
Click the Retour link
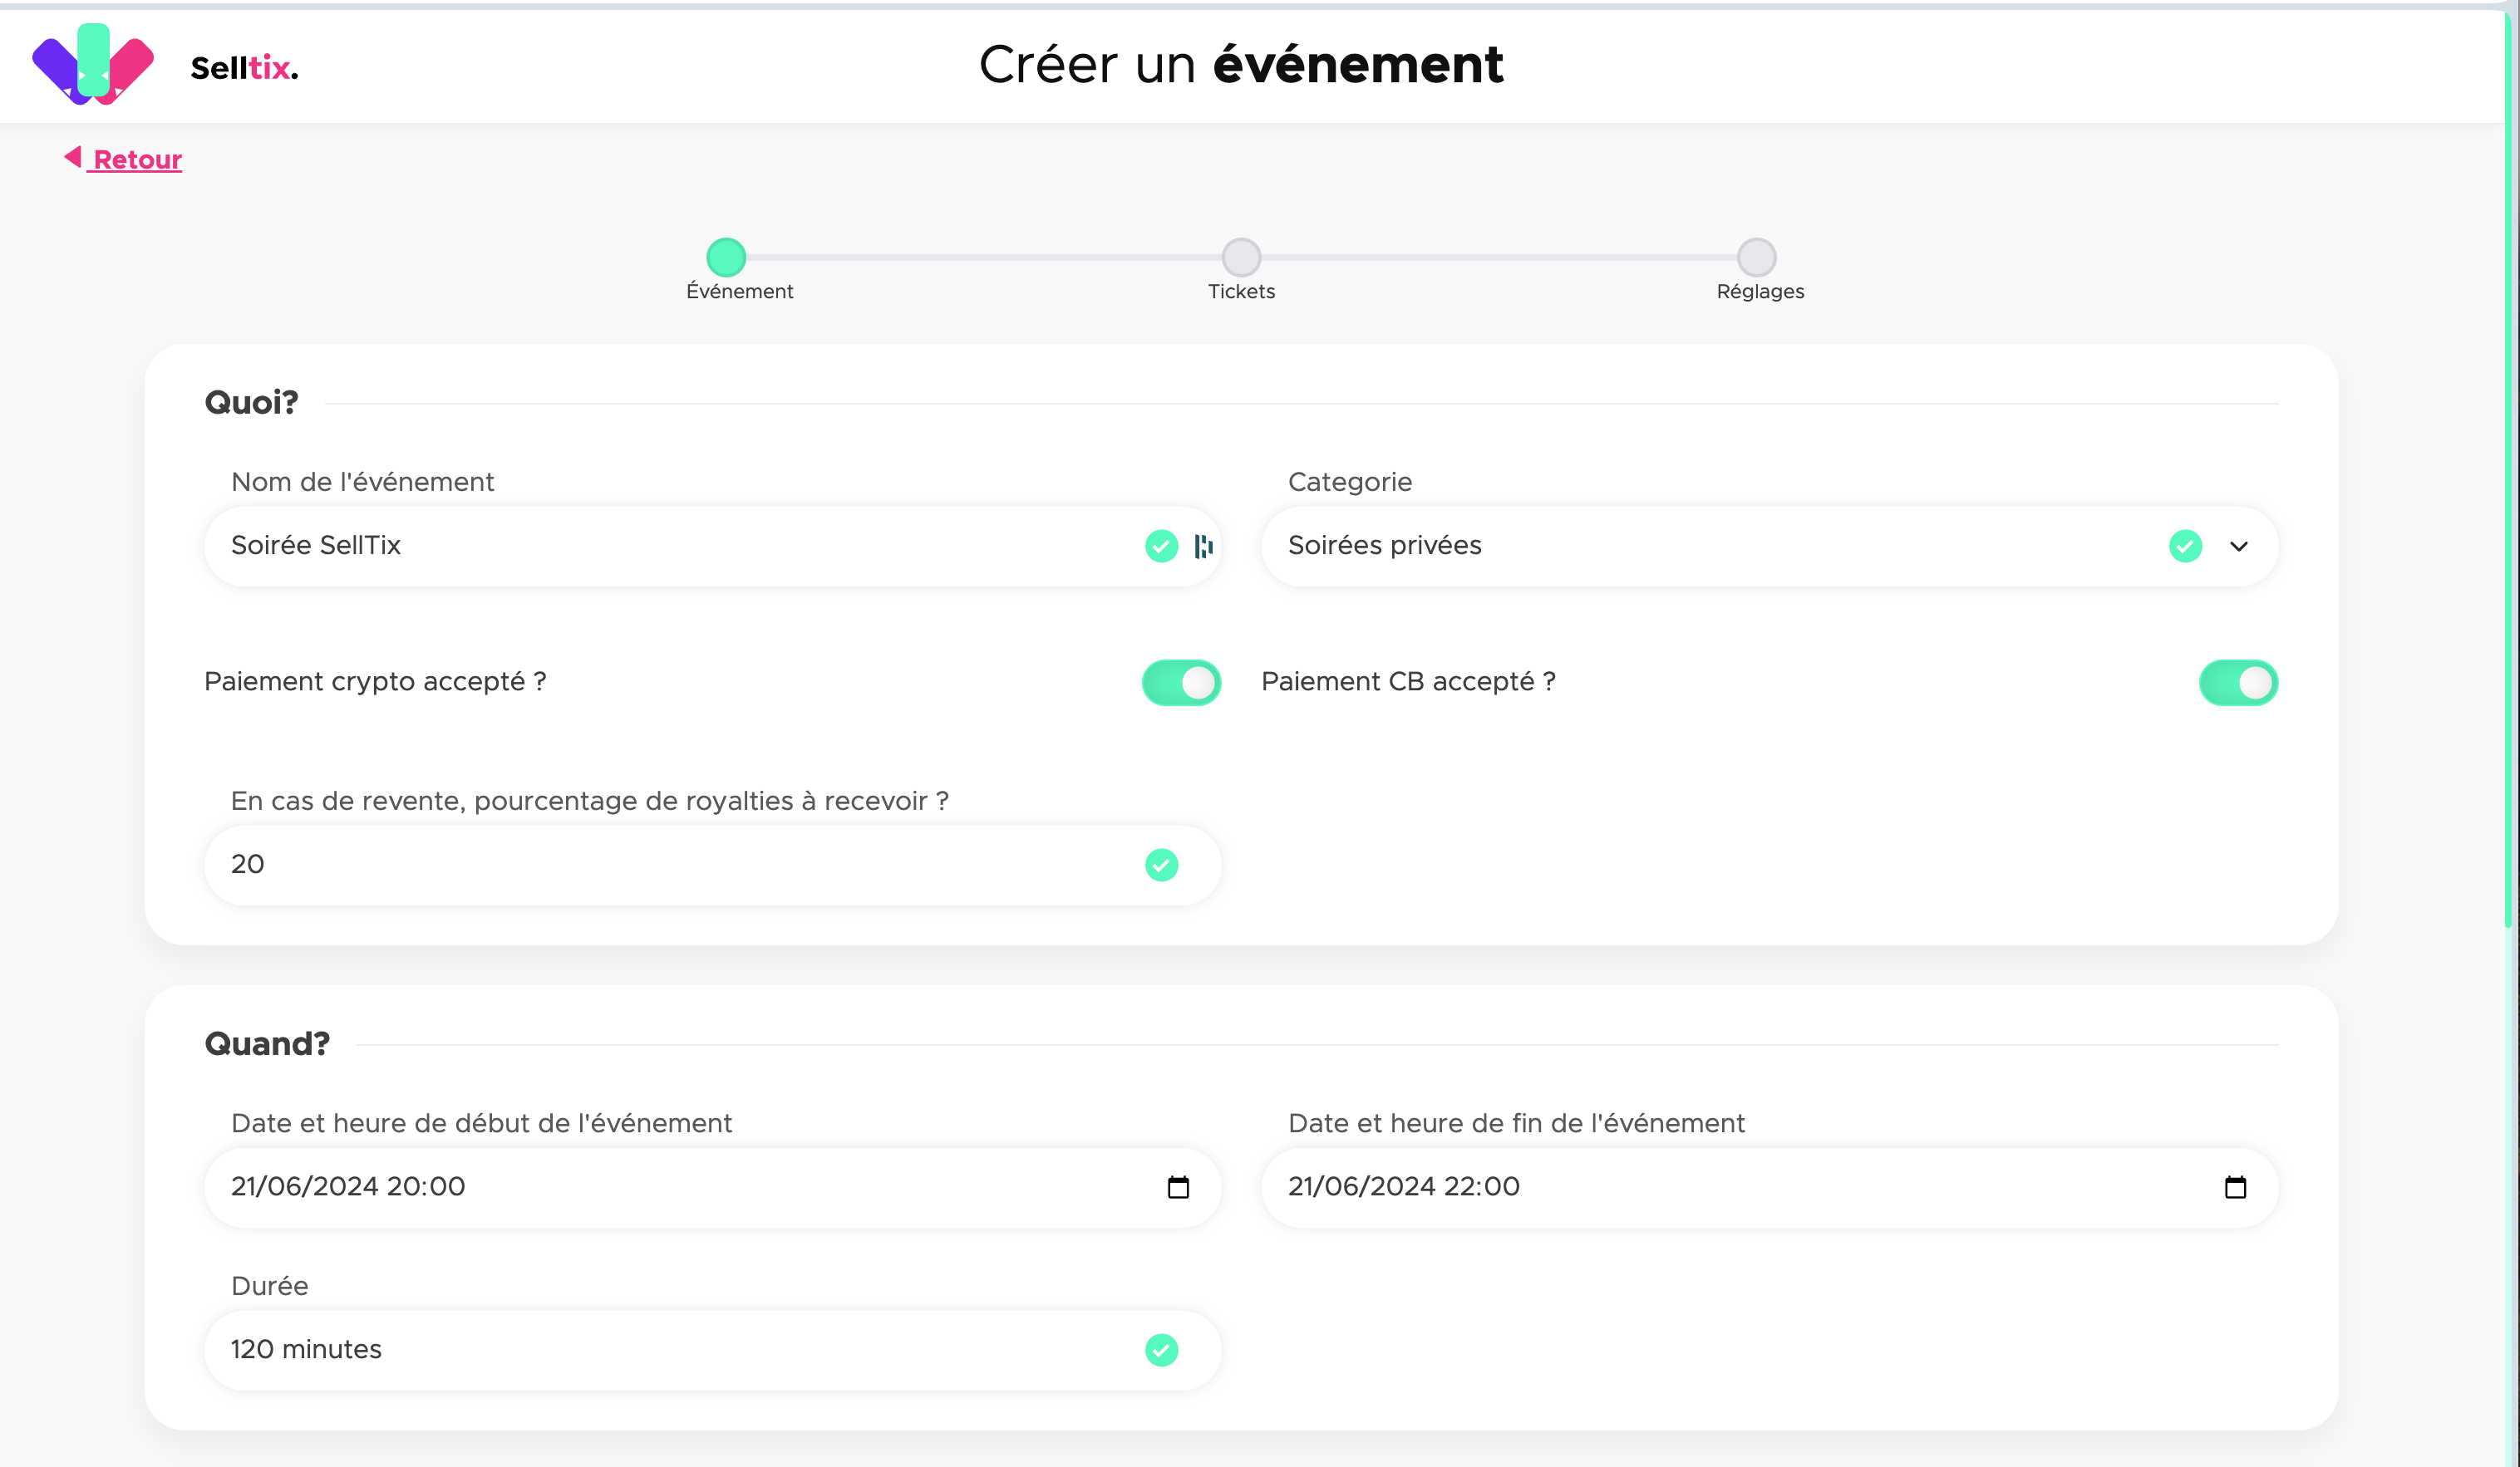pos(137,159)
